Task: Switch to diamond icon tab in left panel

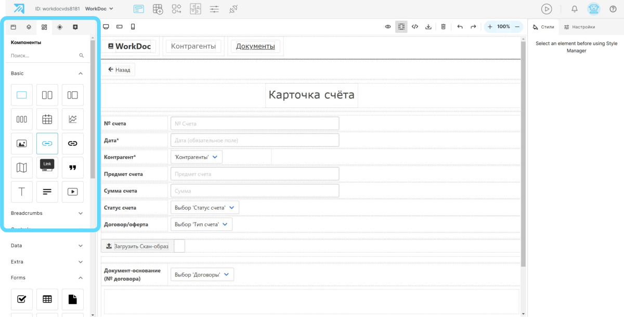Action: (60, 27)
